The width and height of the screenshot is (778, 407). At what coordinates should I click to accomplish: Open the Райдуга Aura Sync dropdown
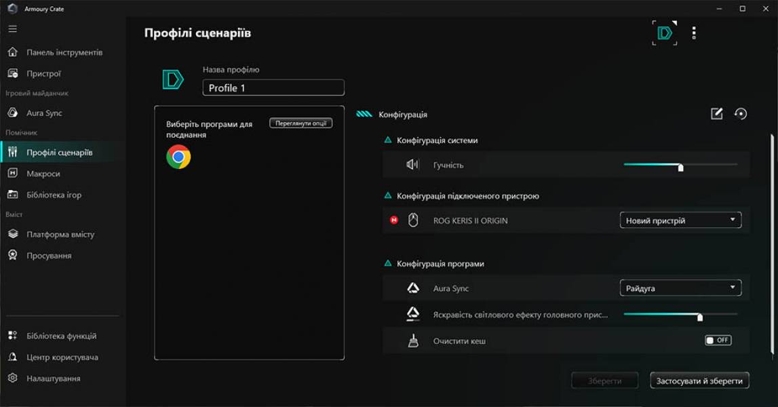pos(680,288)
